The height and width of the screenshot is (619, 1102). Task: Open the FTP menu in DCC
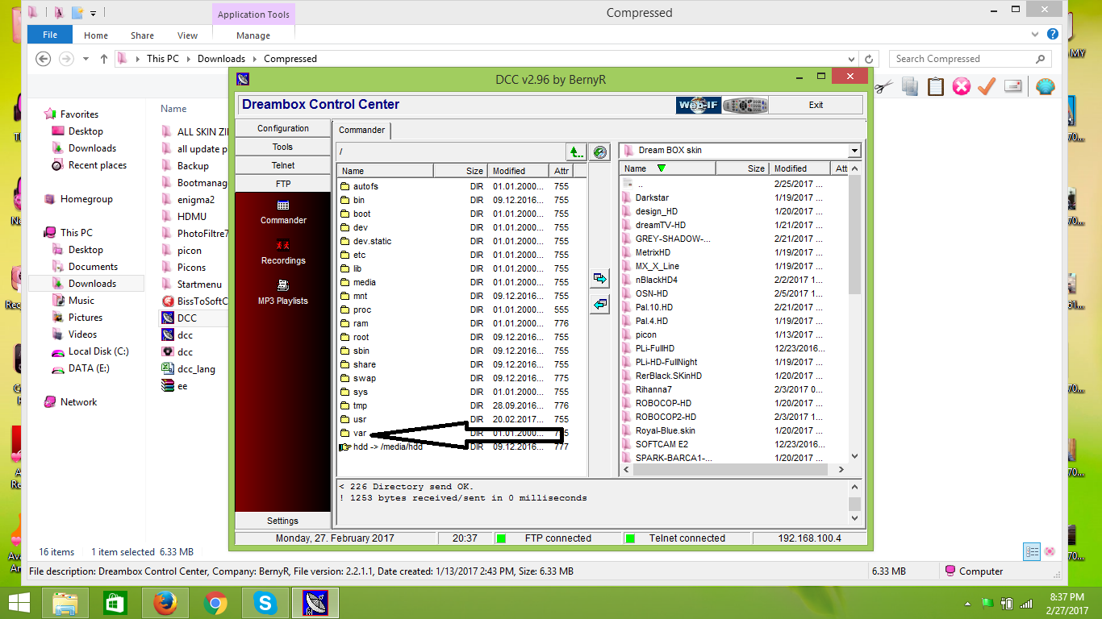point(282,184)
